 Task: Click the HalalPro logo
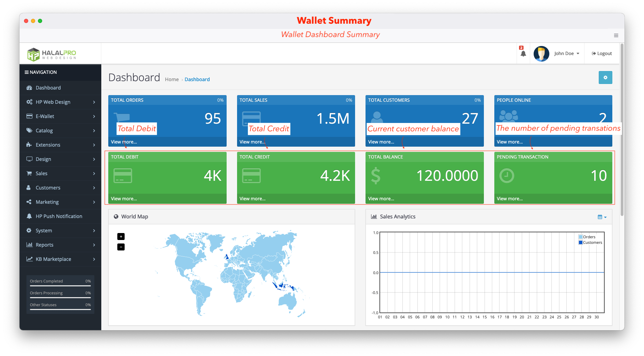pyautogui.click(x=52, y=54)
